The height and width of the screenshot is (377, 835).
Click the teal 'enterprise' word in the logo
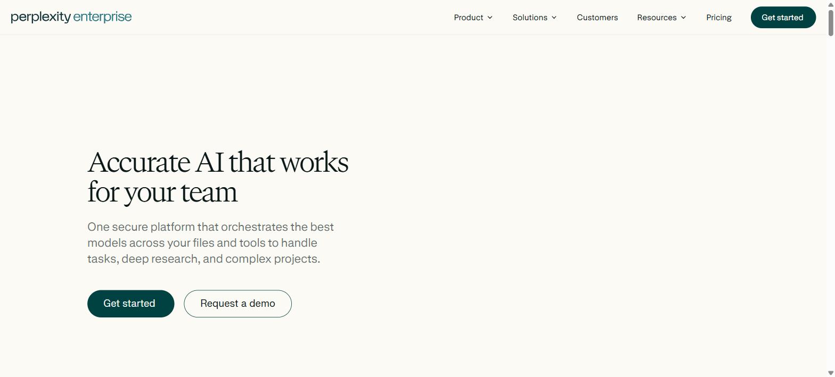pyautogui.click(x=102, y=16)
